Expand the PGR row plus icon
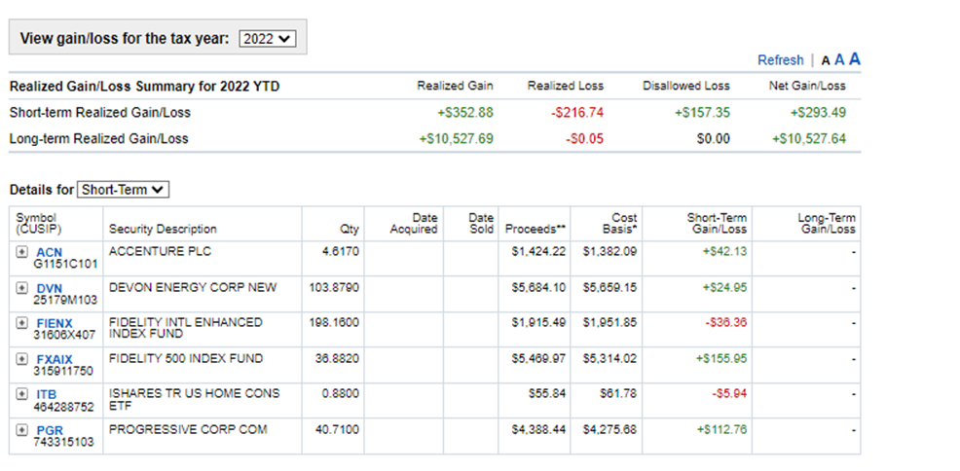The width and height of the screenshot is (960, 471). pyautogui.click(x=21, y=429)
